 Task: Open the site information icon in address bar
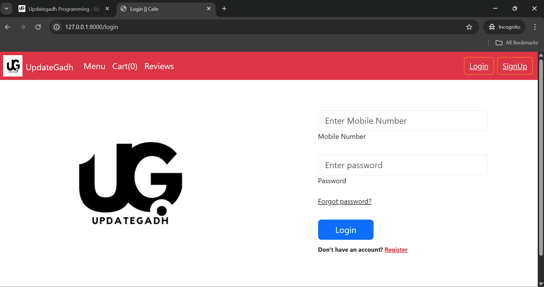pyautogui.click(x=56, y=27)
